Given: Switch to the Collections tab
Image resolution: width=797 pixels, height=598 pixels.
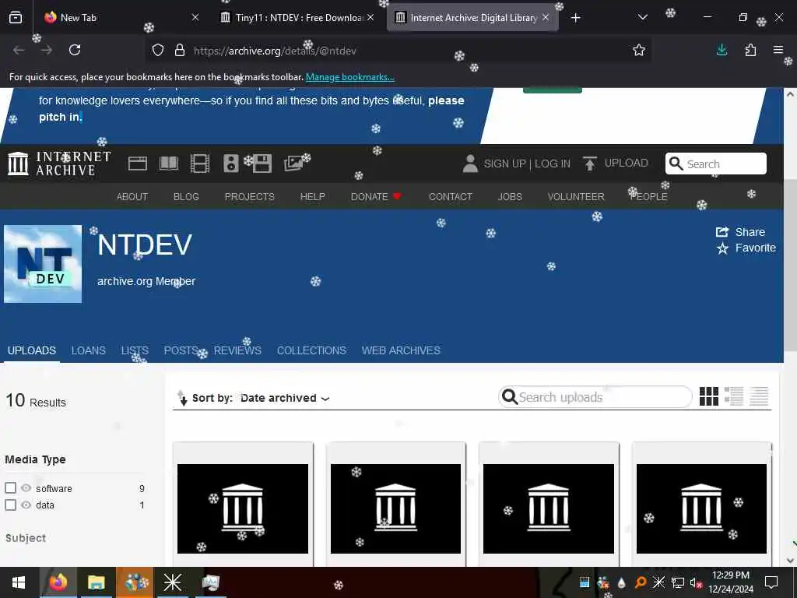Looking at the screenshot, I should pos(311,350).
